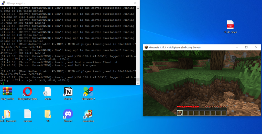Screen dimensions: 262x134
Task: Click '73115ms or 1462 ticks behind' log text
Action: coord(23,17)
